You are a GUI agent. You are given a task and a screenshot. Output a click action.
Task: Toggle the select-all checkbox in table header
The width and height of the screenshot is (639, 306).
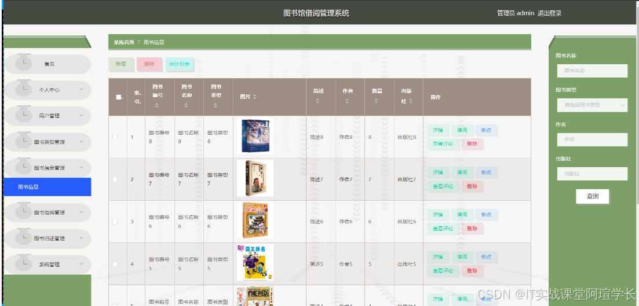(x=119, y=97)
